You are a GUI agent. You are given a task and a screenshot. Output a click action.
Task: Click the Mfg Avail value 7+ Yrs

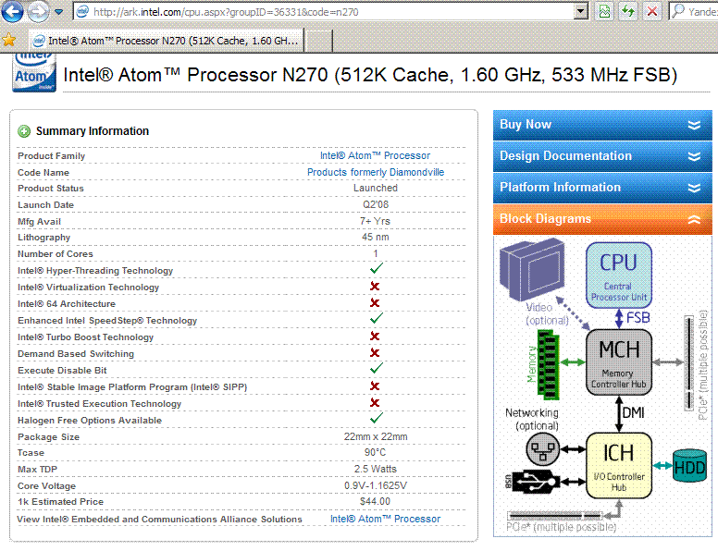(375, 221)
